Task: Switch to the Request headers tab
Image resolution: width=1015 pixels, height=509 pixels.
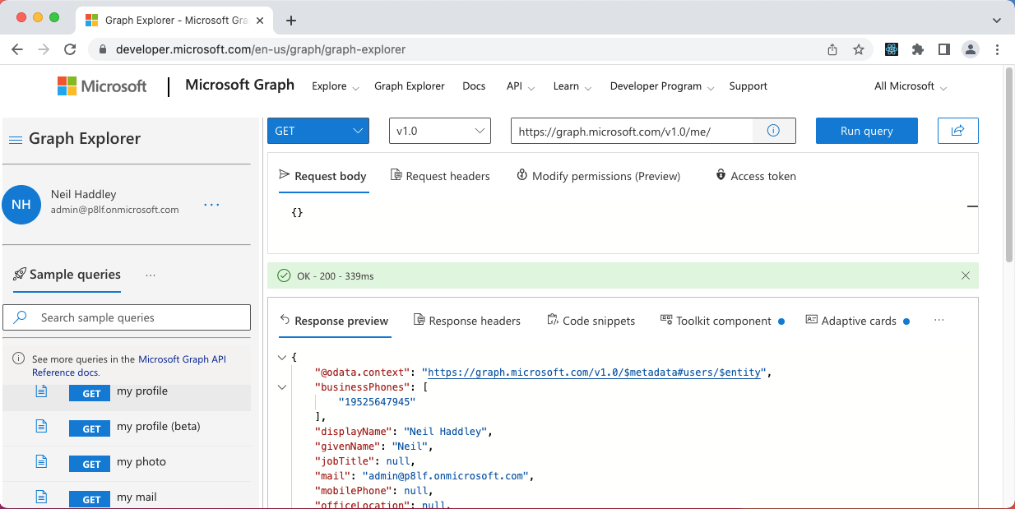Action: tap(440, 176)
